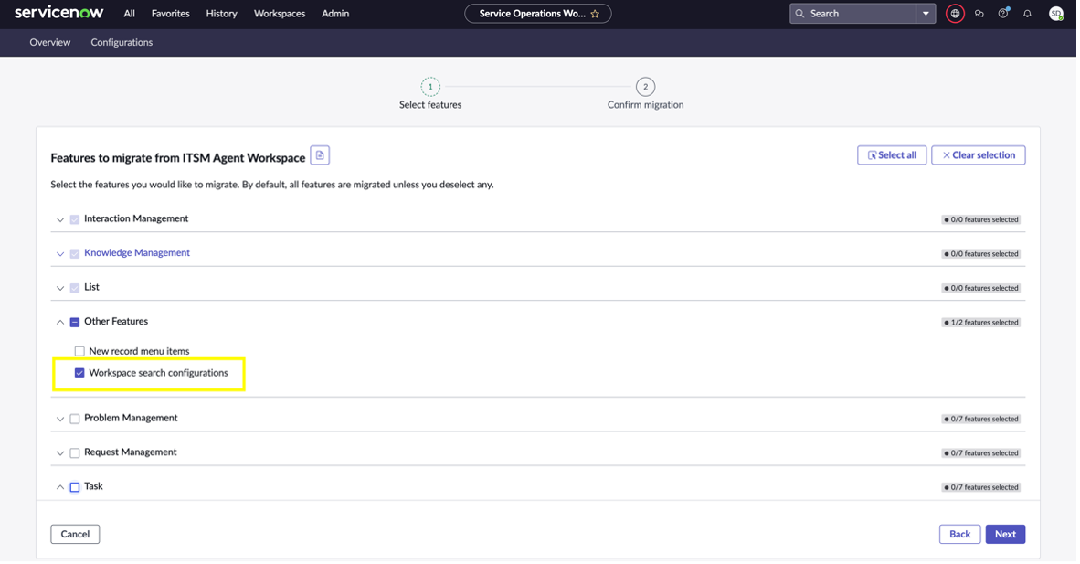This screenshot has height=564, width=1080.
Task: Switch to the Configurations tab
Action: 122,43
